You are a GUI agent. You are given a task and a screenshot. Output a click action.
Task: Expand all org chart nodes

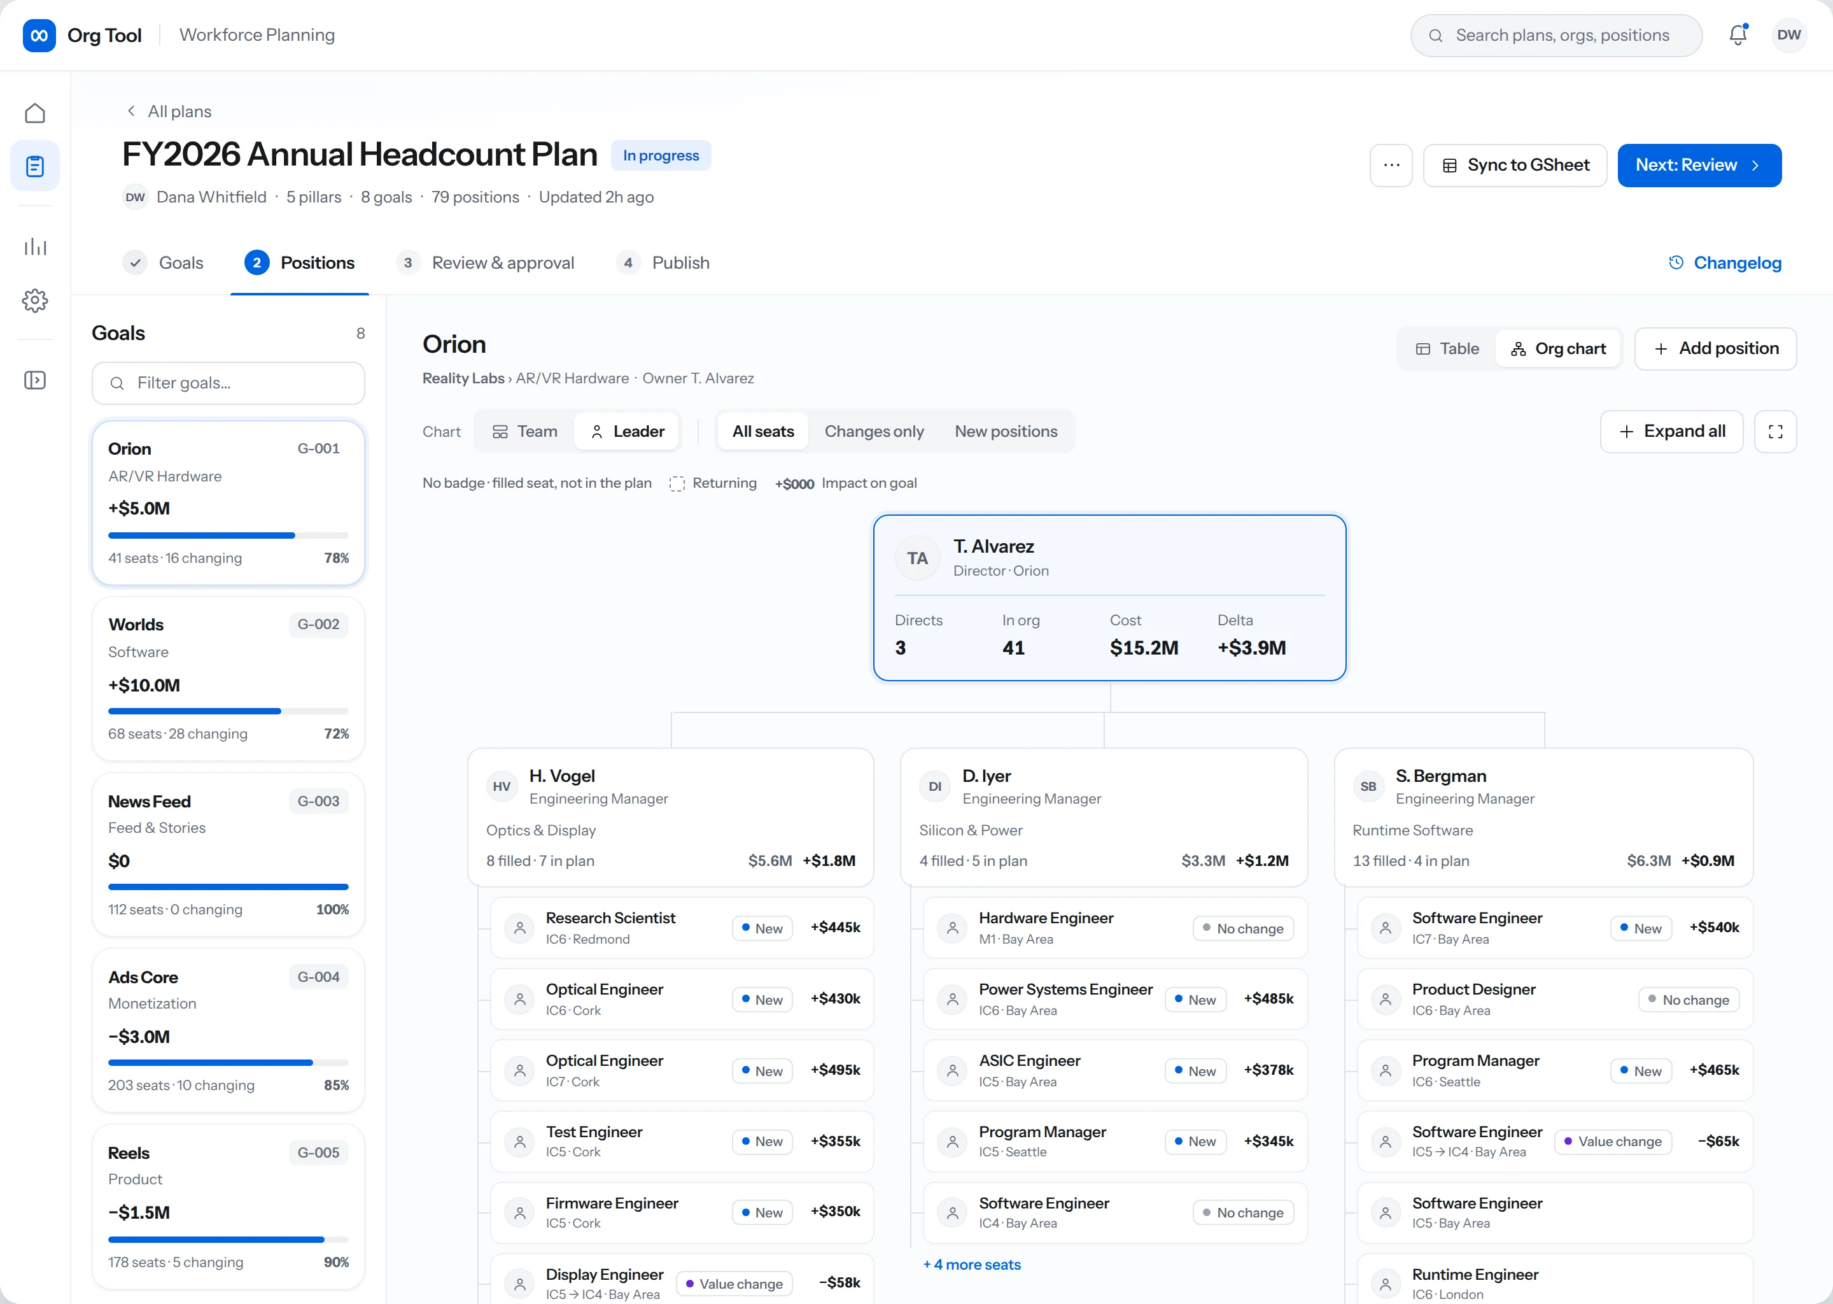coord(1671,432)
